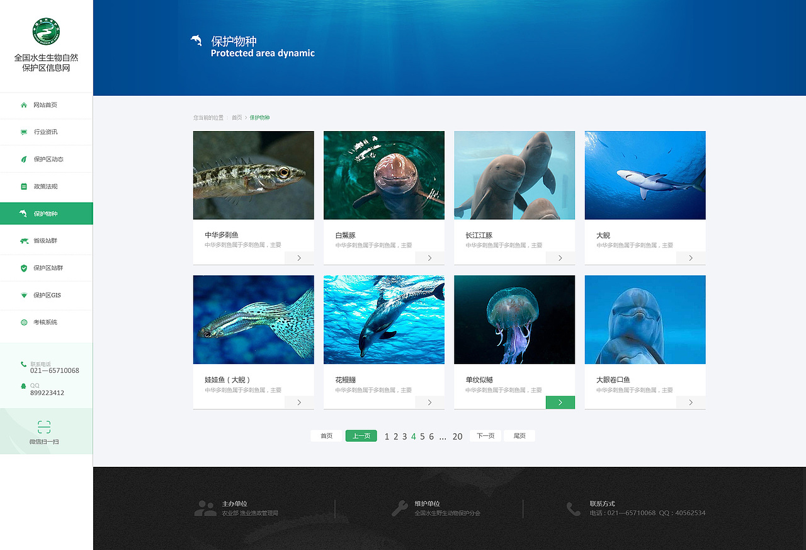The image size is (806, 550).
Task: Open 网站首页 in the sidebar
Action: click(x=46, y=105)
